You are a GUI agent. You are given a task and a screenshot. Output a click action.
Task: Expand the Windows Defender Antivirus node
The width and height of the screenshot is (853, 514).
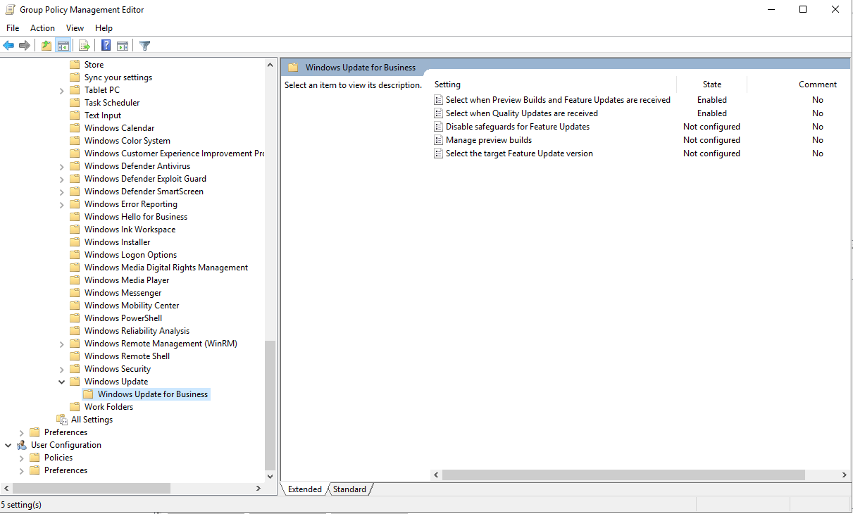pyautogui.click(x=62, y=166)
